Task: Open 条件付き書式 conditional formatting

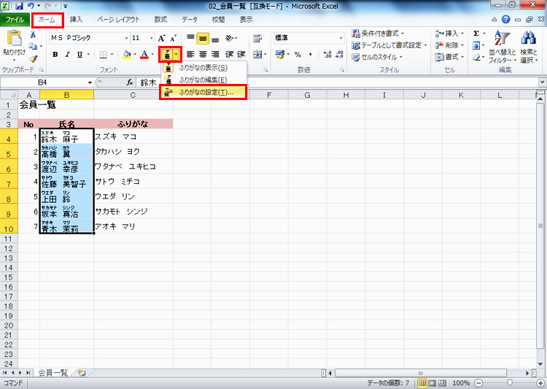Action: (x=378, y=34)
